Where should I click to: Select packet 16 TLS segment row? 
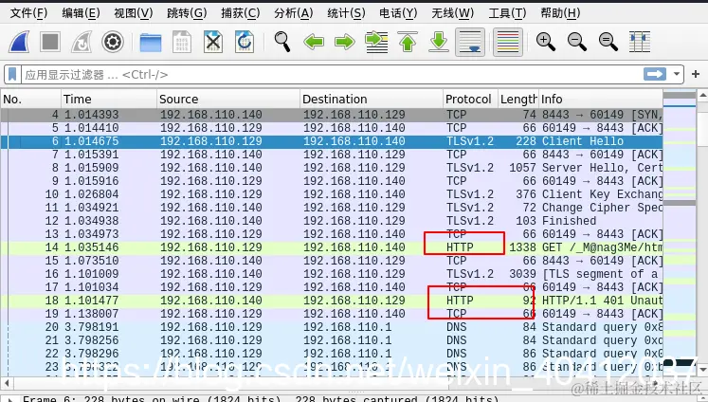click(332, 274)
